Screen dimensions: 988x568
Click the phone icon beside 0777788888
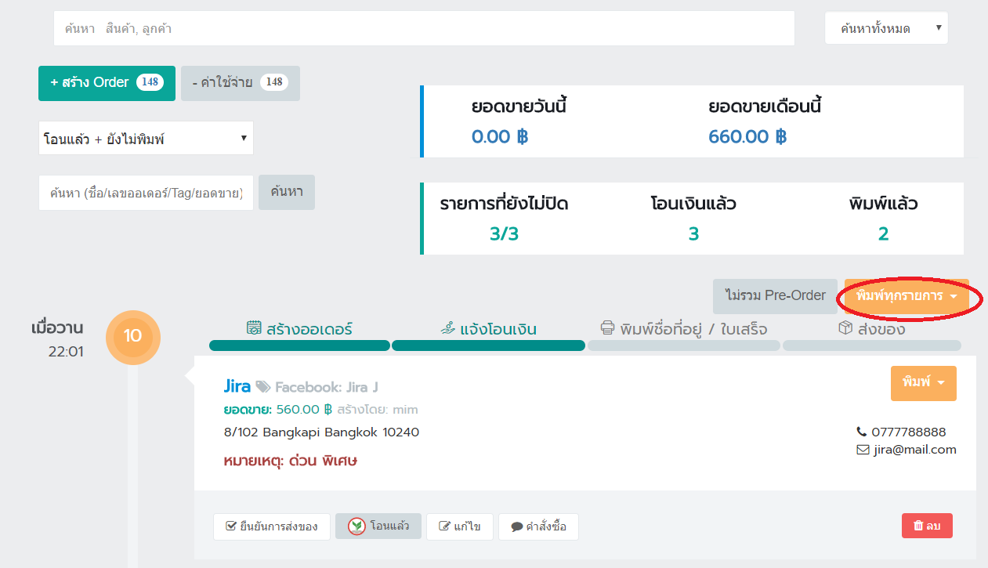pos(863,432)
